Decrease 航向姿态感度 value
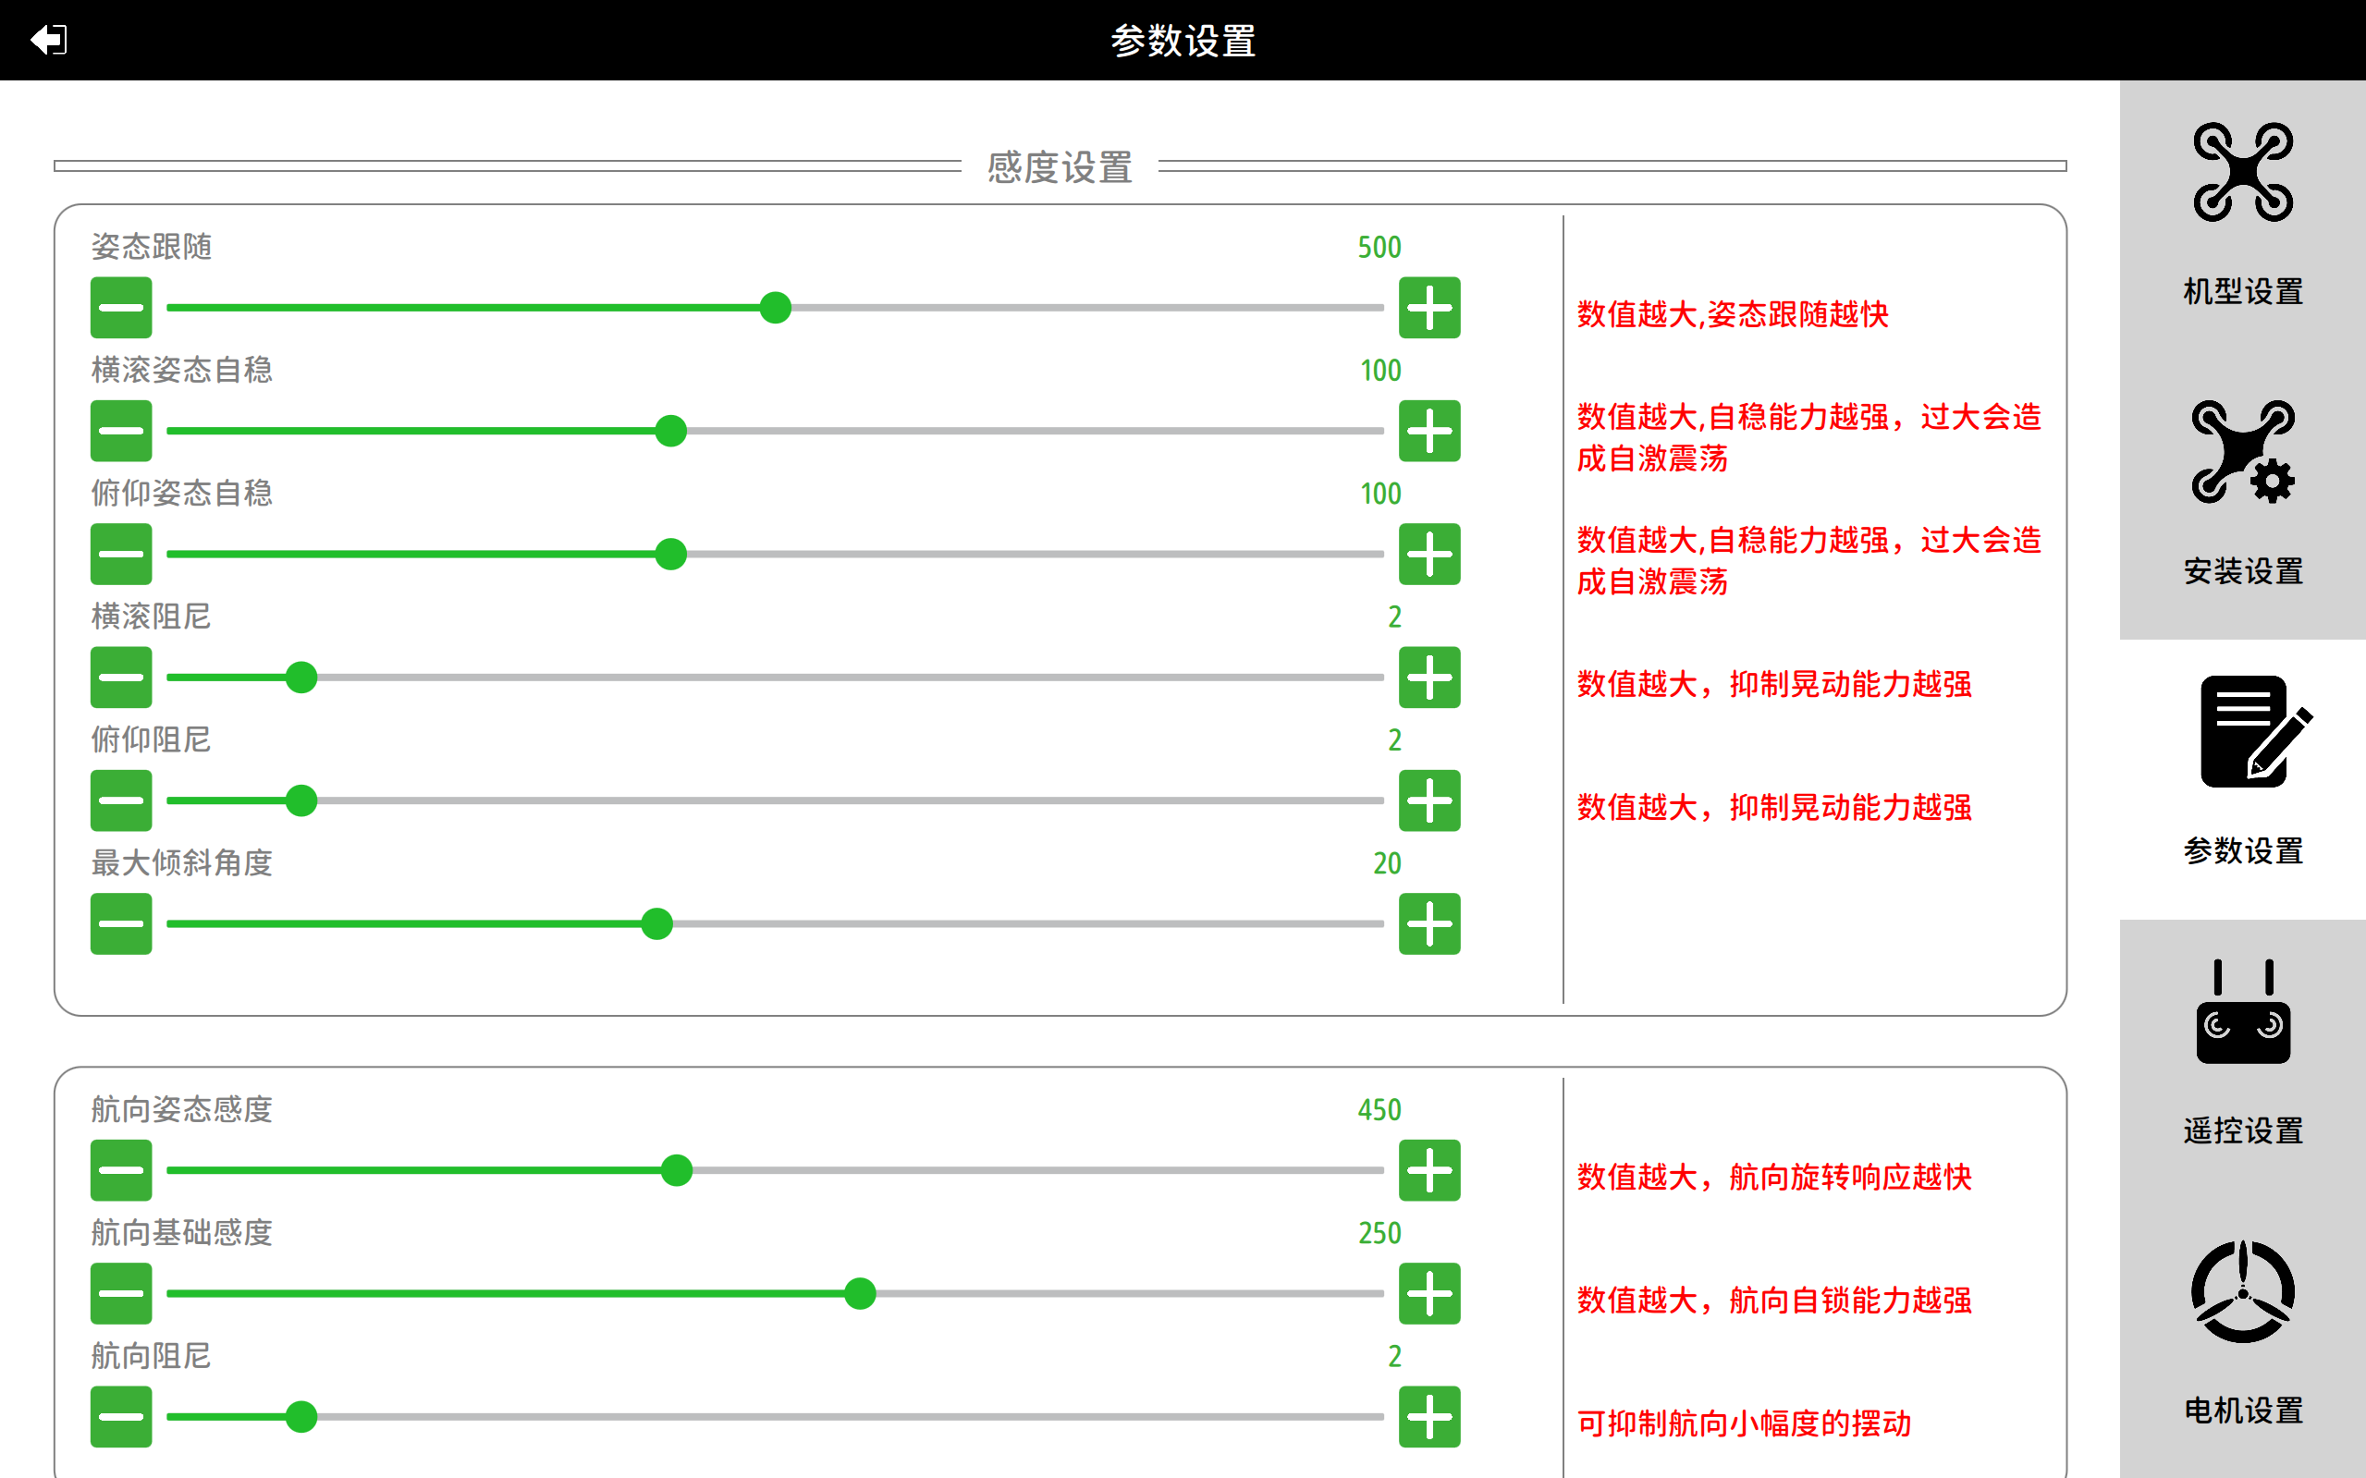2366x1478 pixels. (x=121, y=1170)
